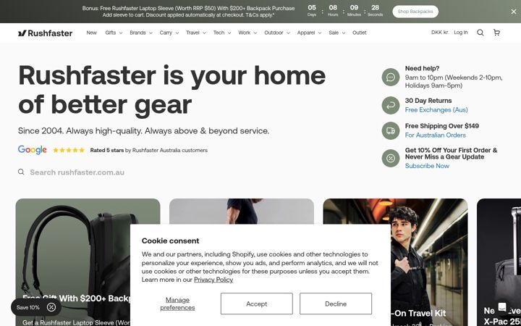Viewport: 521px width, 326px height.
Task: Decline the cookie consent
Action: [x=336, y=304]
